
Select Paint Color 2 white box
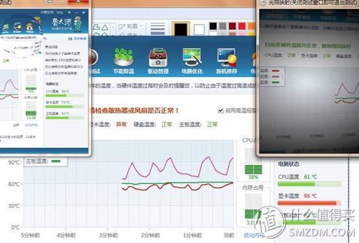coord(199,29)
